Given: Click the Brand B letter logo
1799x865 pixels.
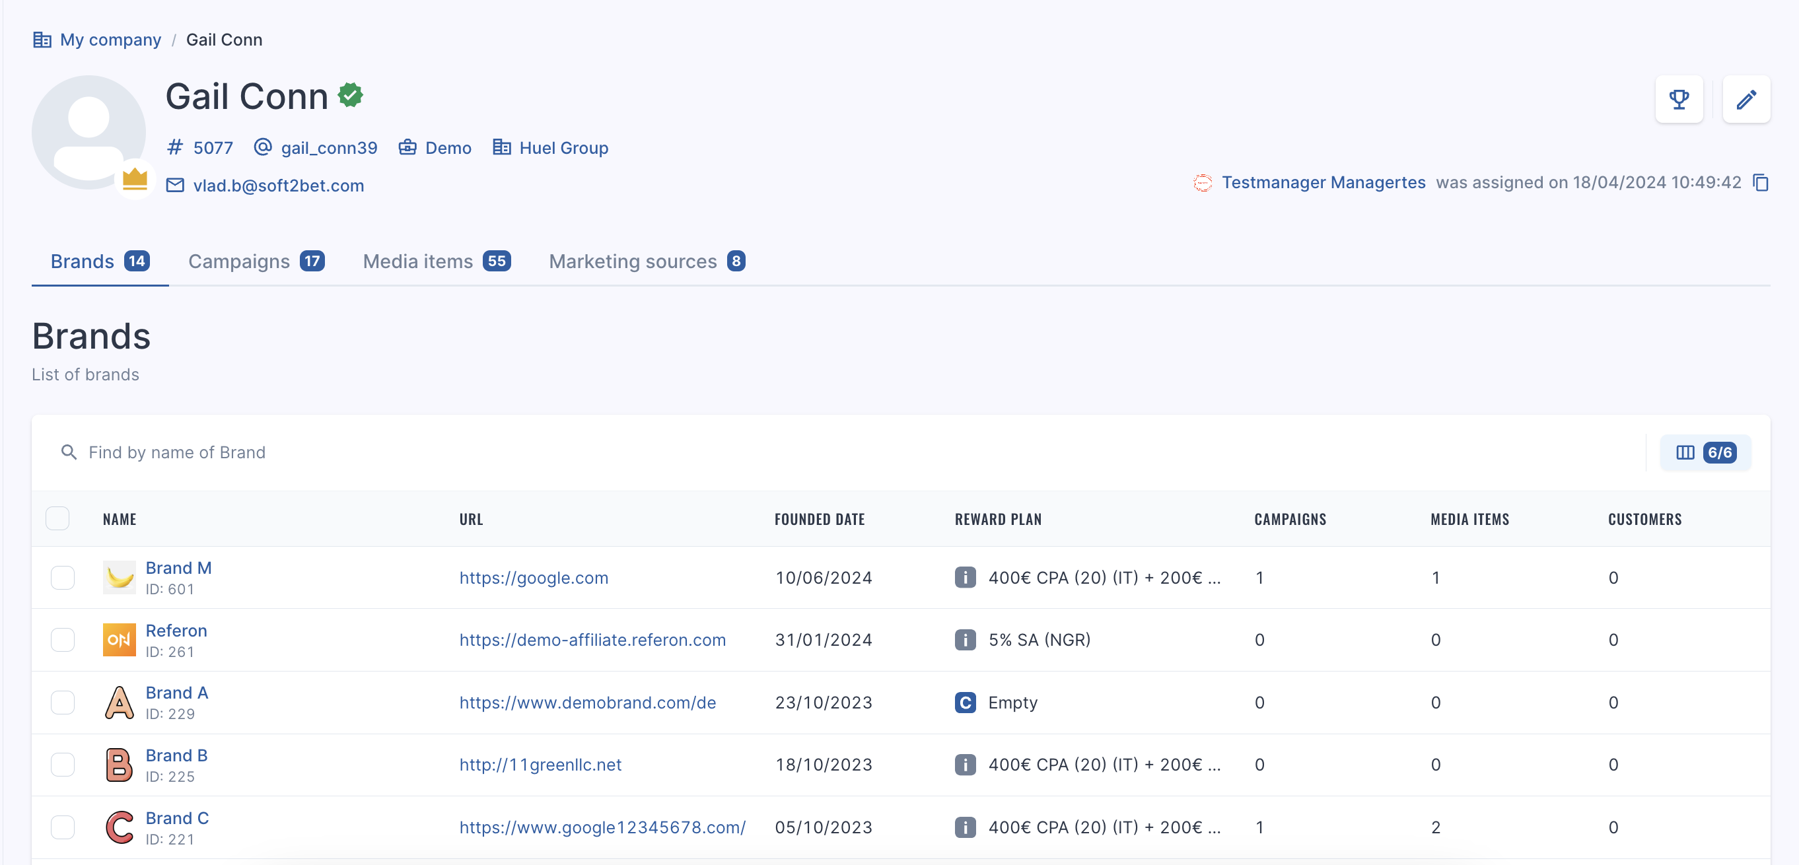Looking at the screenshot, I should click(x=120, y=765).
